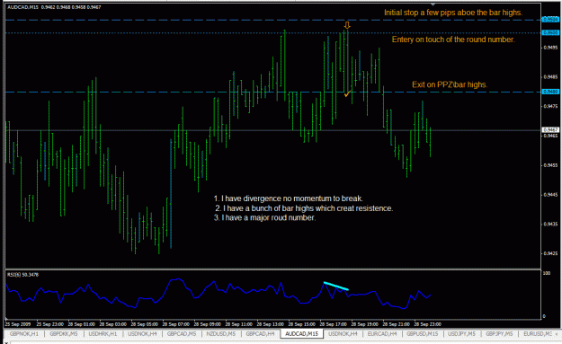Select the 'Entery on touch of the round number' label

pyautogui.click(x=453, y=40)
